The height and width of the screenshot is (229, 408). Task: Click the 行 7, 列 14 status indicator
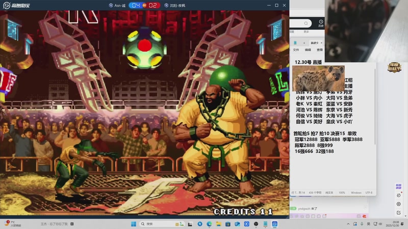tap(298, 193)
